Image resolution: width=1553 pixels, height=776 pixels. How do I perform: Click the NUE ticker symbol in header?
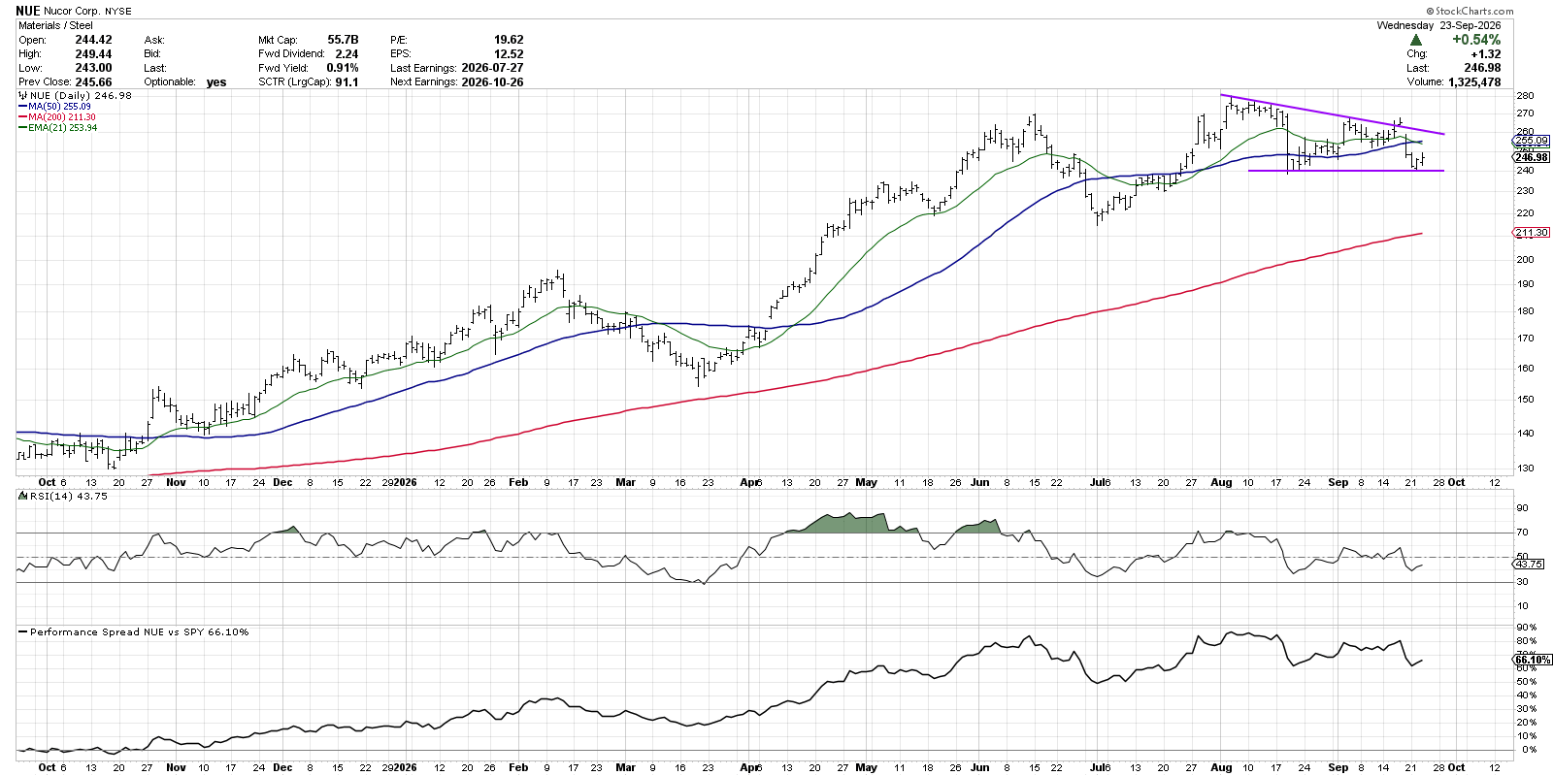(x=28, y=11)
